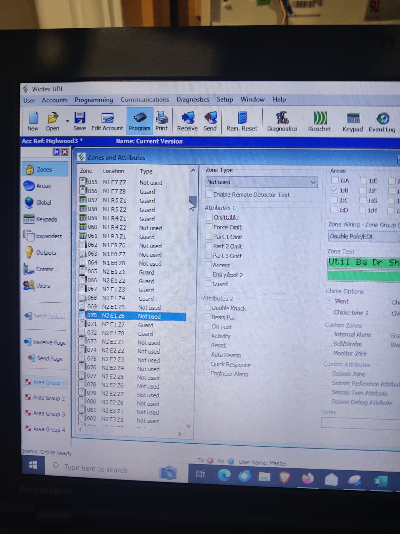The image size is (400, 534).
Task: Click the Send Page button
Action: tap(45, 358)
